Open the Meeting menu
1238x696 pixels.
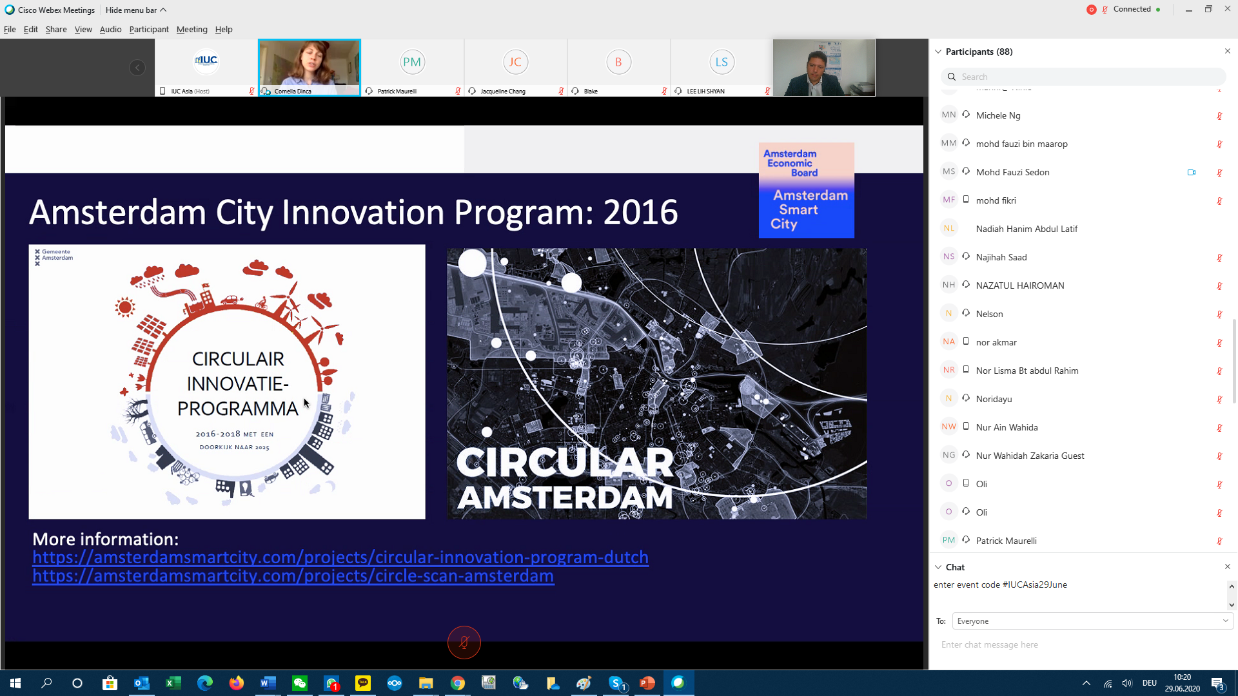click(x=192, y=30)
